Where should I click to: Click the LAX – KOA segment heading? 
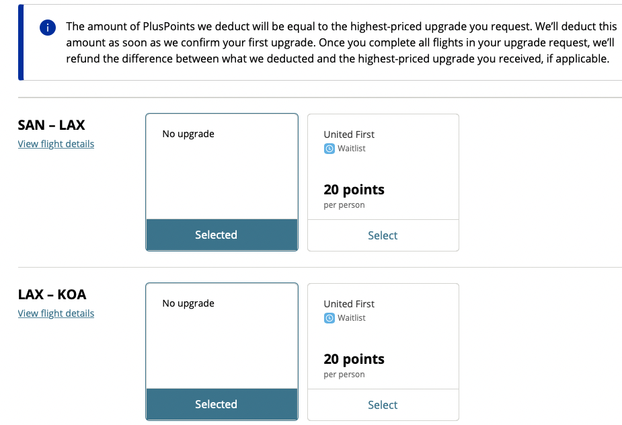click(52, 295)
